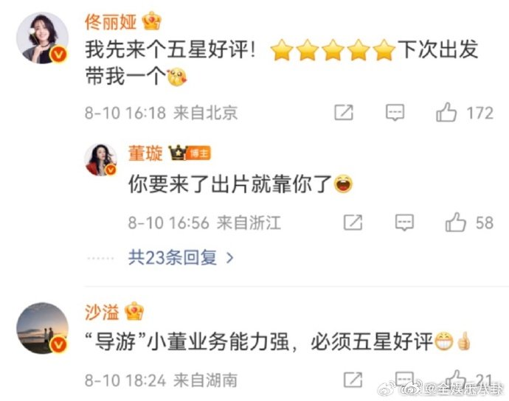Open 董璇's profile picture
Screen dimensions: 509x401
click(101, 160)
